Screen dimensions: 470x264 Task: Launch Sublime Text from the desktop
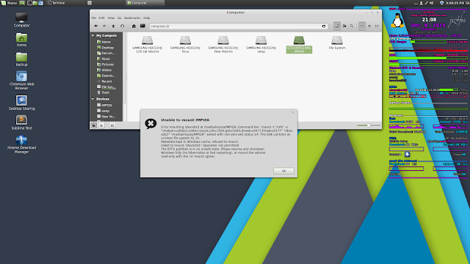(x=21, y=122)
